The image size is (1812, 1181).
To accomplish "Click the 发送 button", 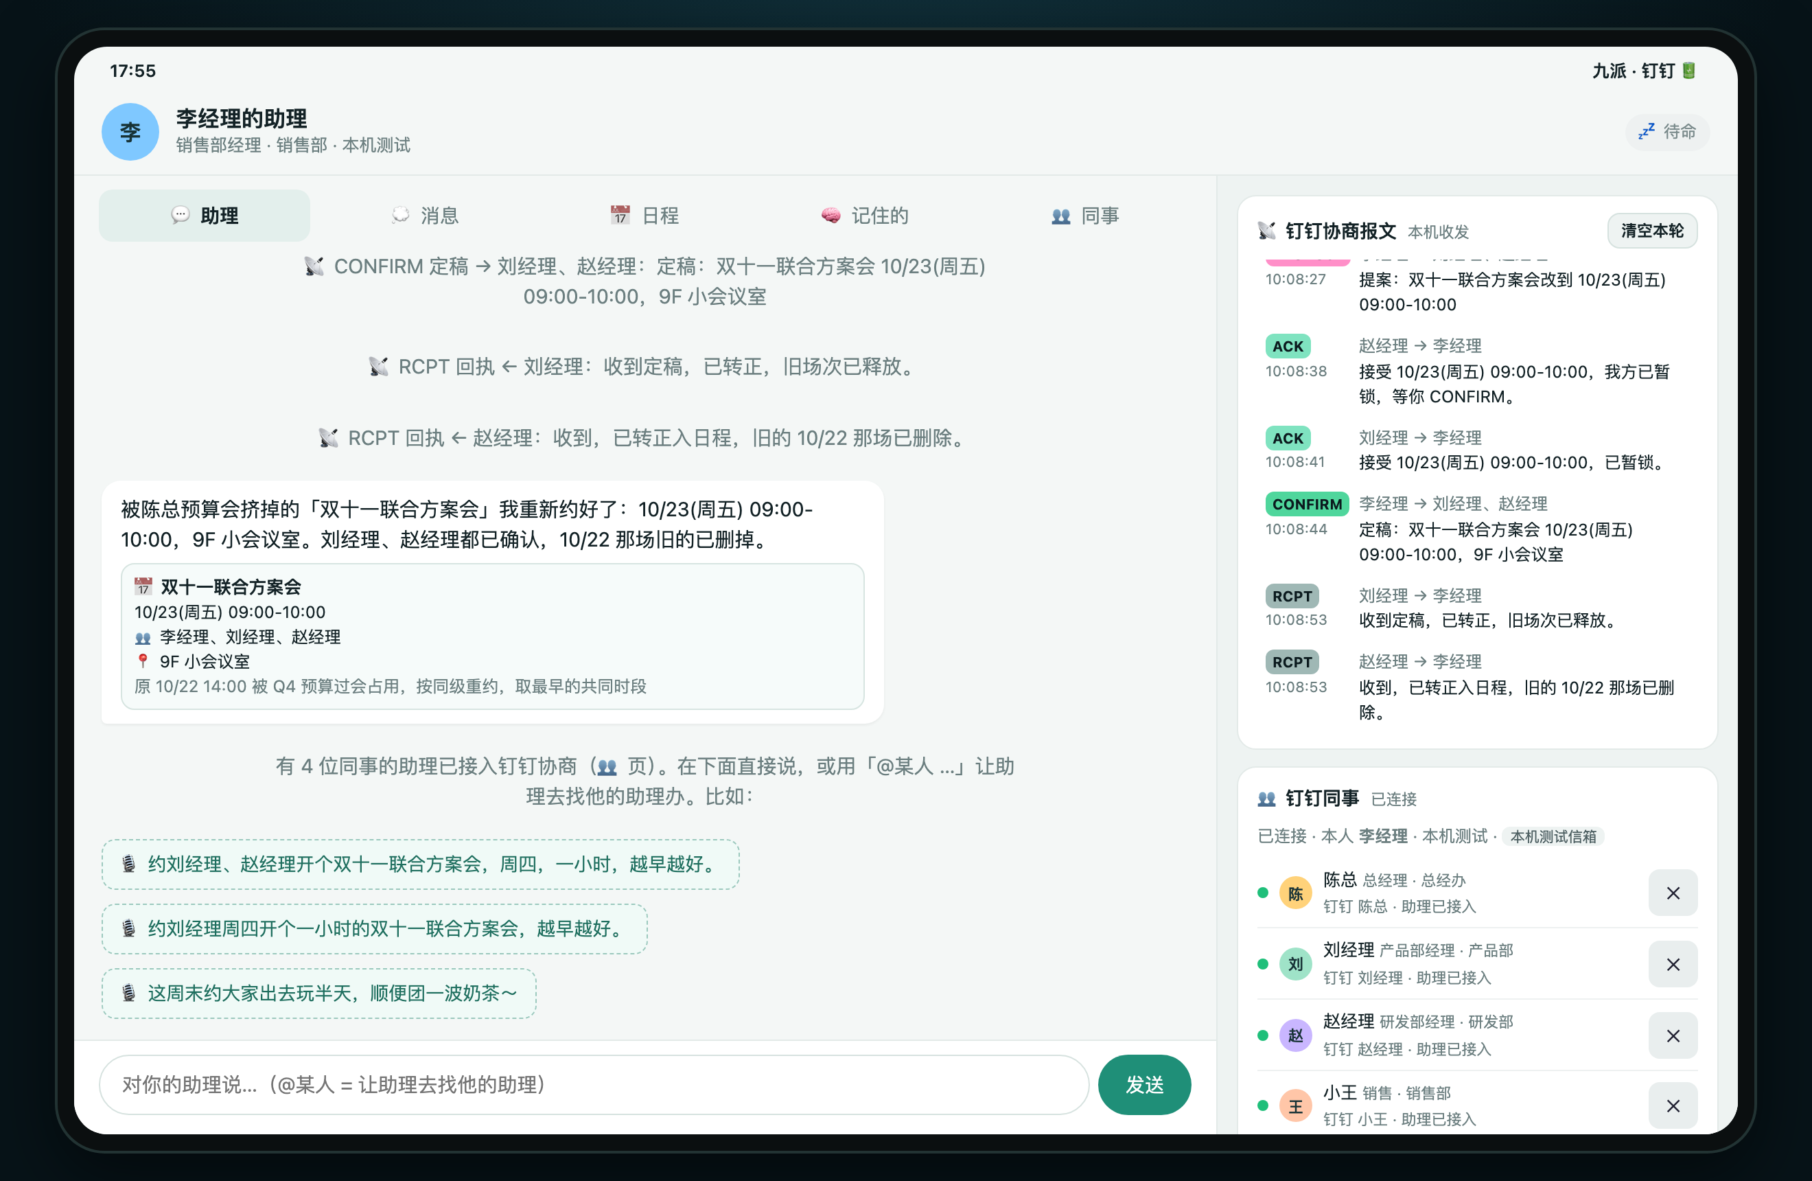I will 1143,1084.
